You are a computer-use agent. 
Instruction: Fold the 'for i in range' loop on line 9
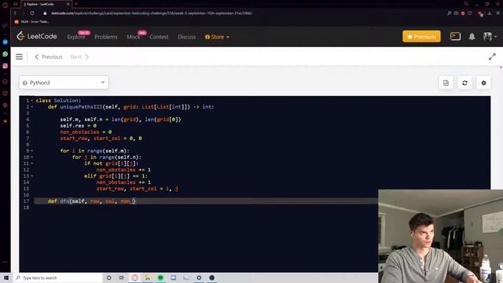point(32,151)
